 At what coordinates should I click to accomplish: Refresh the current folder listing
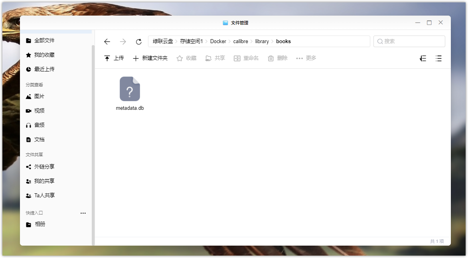coord(138,42)
